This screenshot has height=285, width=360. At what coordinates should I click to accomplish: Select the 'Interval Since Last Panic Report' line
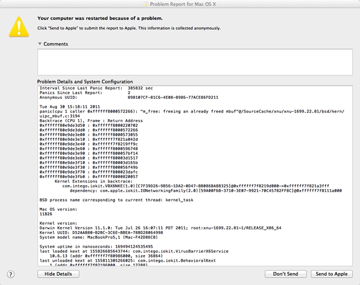click(x=96, y=88)
